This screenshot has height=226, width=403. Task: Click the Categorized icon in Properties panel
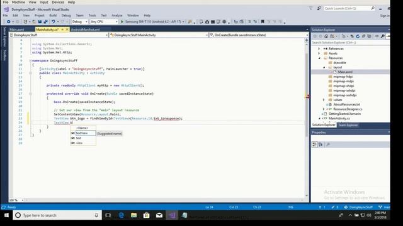(315, 145)
